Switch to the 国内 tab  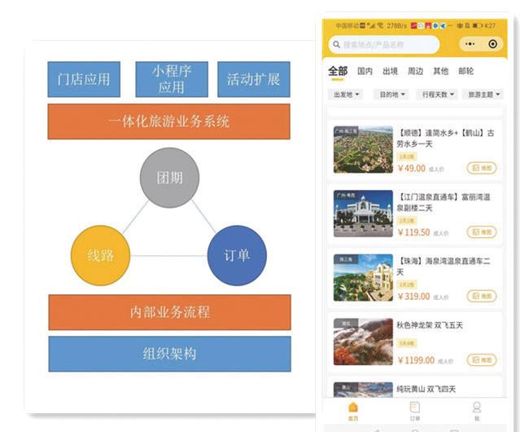(365, 71)
